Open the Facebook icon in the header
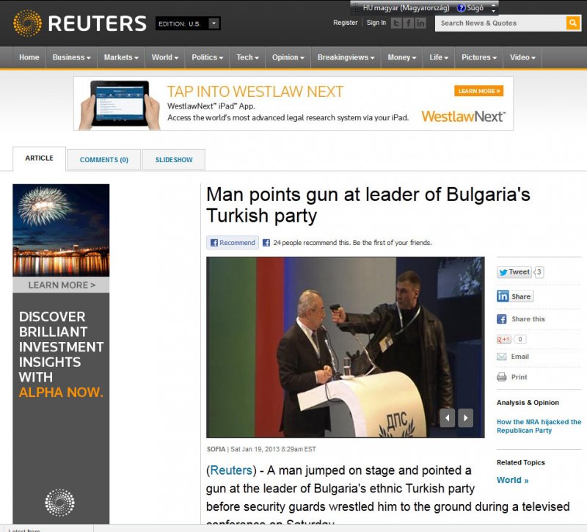 [x=409, y=23]
